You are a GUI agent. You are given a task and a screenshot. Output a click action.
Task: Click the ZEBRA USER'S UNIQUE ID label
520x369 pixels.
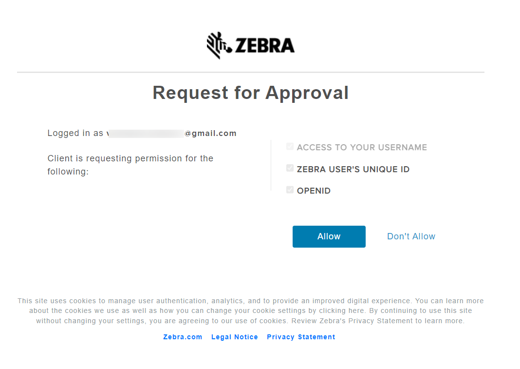tap(353, 169)
